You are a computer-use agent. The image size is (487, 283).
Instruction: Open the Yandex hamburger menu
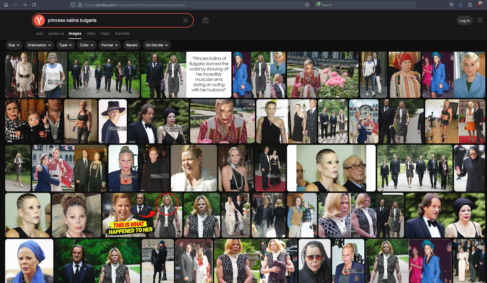click(x=480, y=20)
